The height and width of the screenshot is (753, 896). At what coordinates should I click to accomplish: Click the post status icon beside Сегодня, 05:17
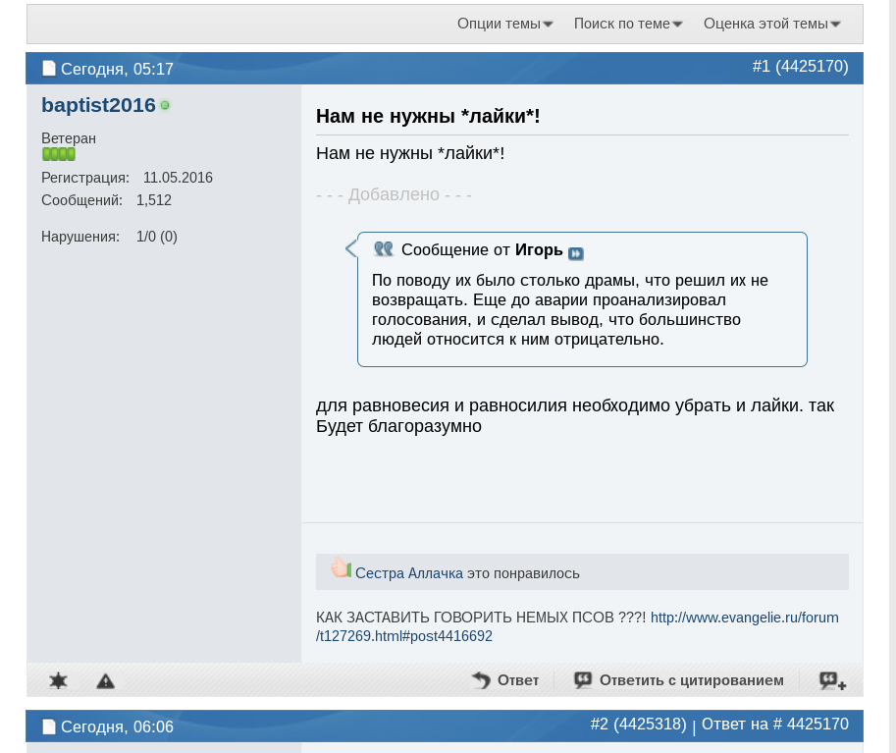(x=49, y=69)
